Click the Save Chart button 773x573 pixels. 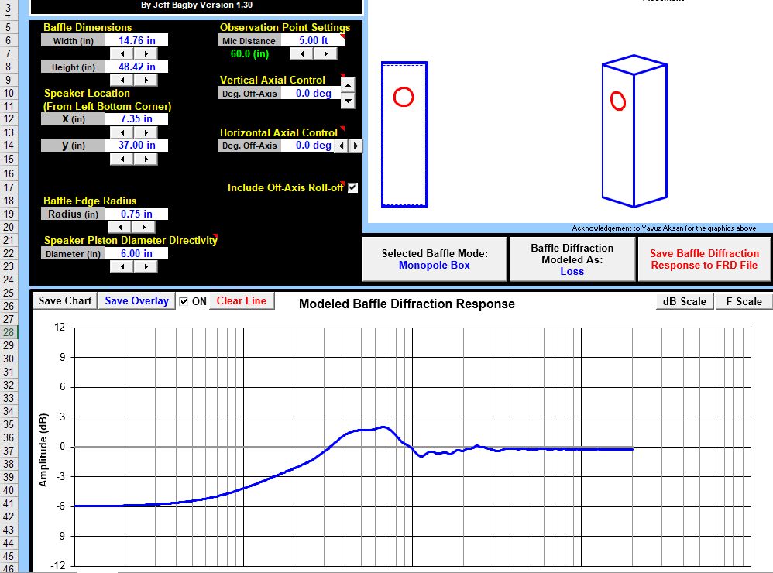point(65,301)
